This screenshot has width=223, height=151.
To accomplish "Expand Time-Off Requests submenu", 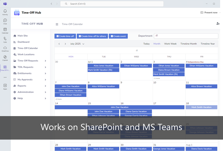I will [x=45, y=61].
